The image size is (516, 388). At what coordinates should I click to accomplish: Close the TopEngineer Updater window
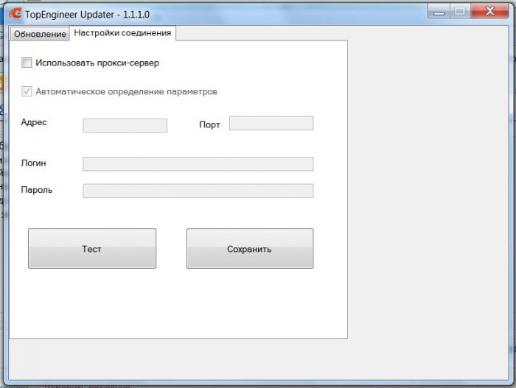tap(489, 12)
